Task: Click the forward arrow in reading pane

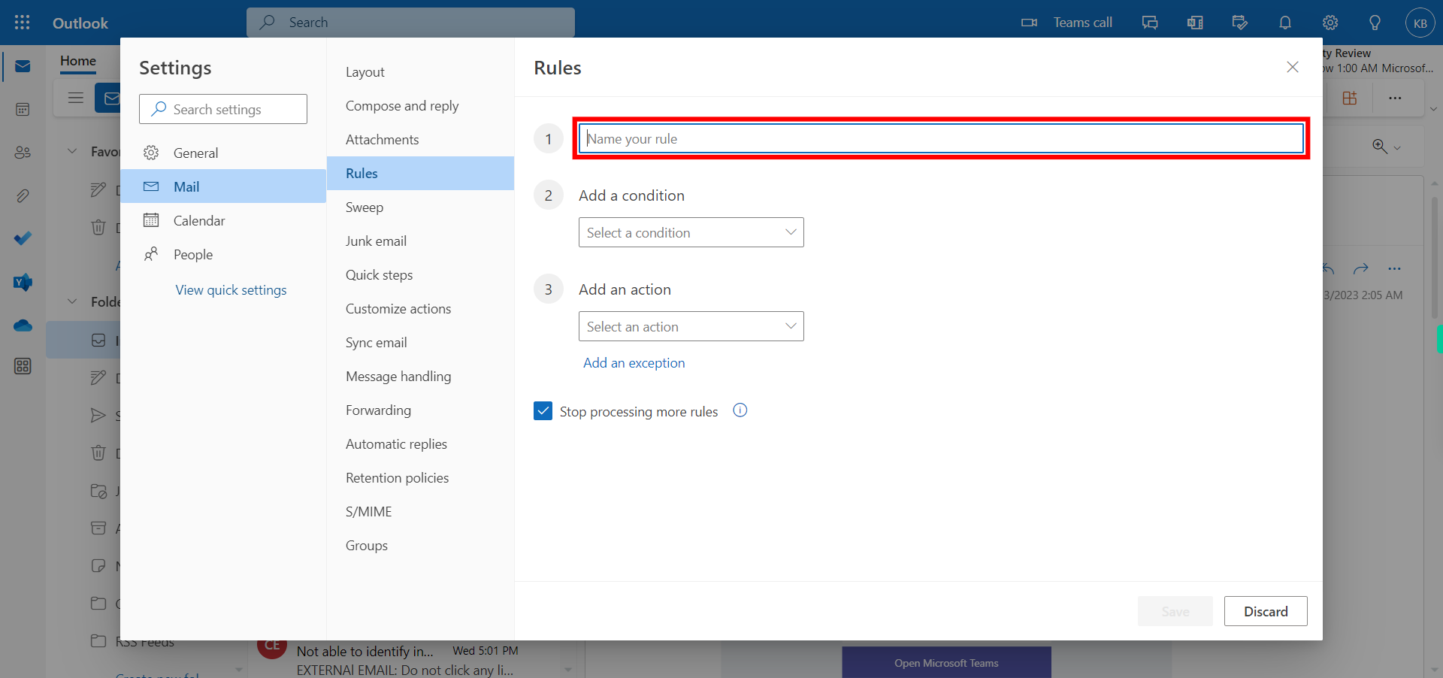Action: pos(1360,268)
